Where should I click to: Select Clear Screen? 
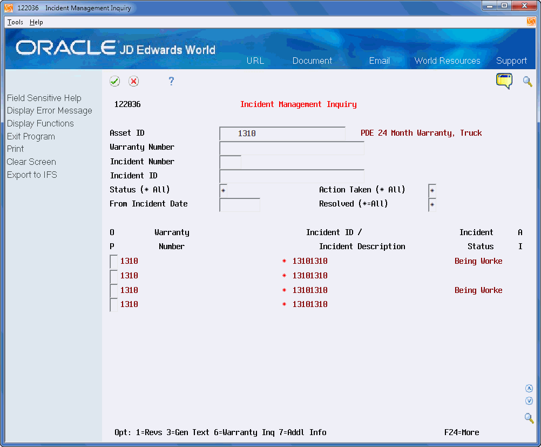31,162
